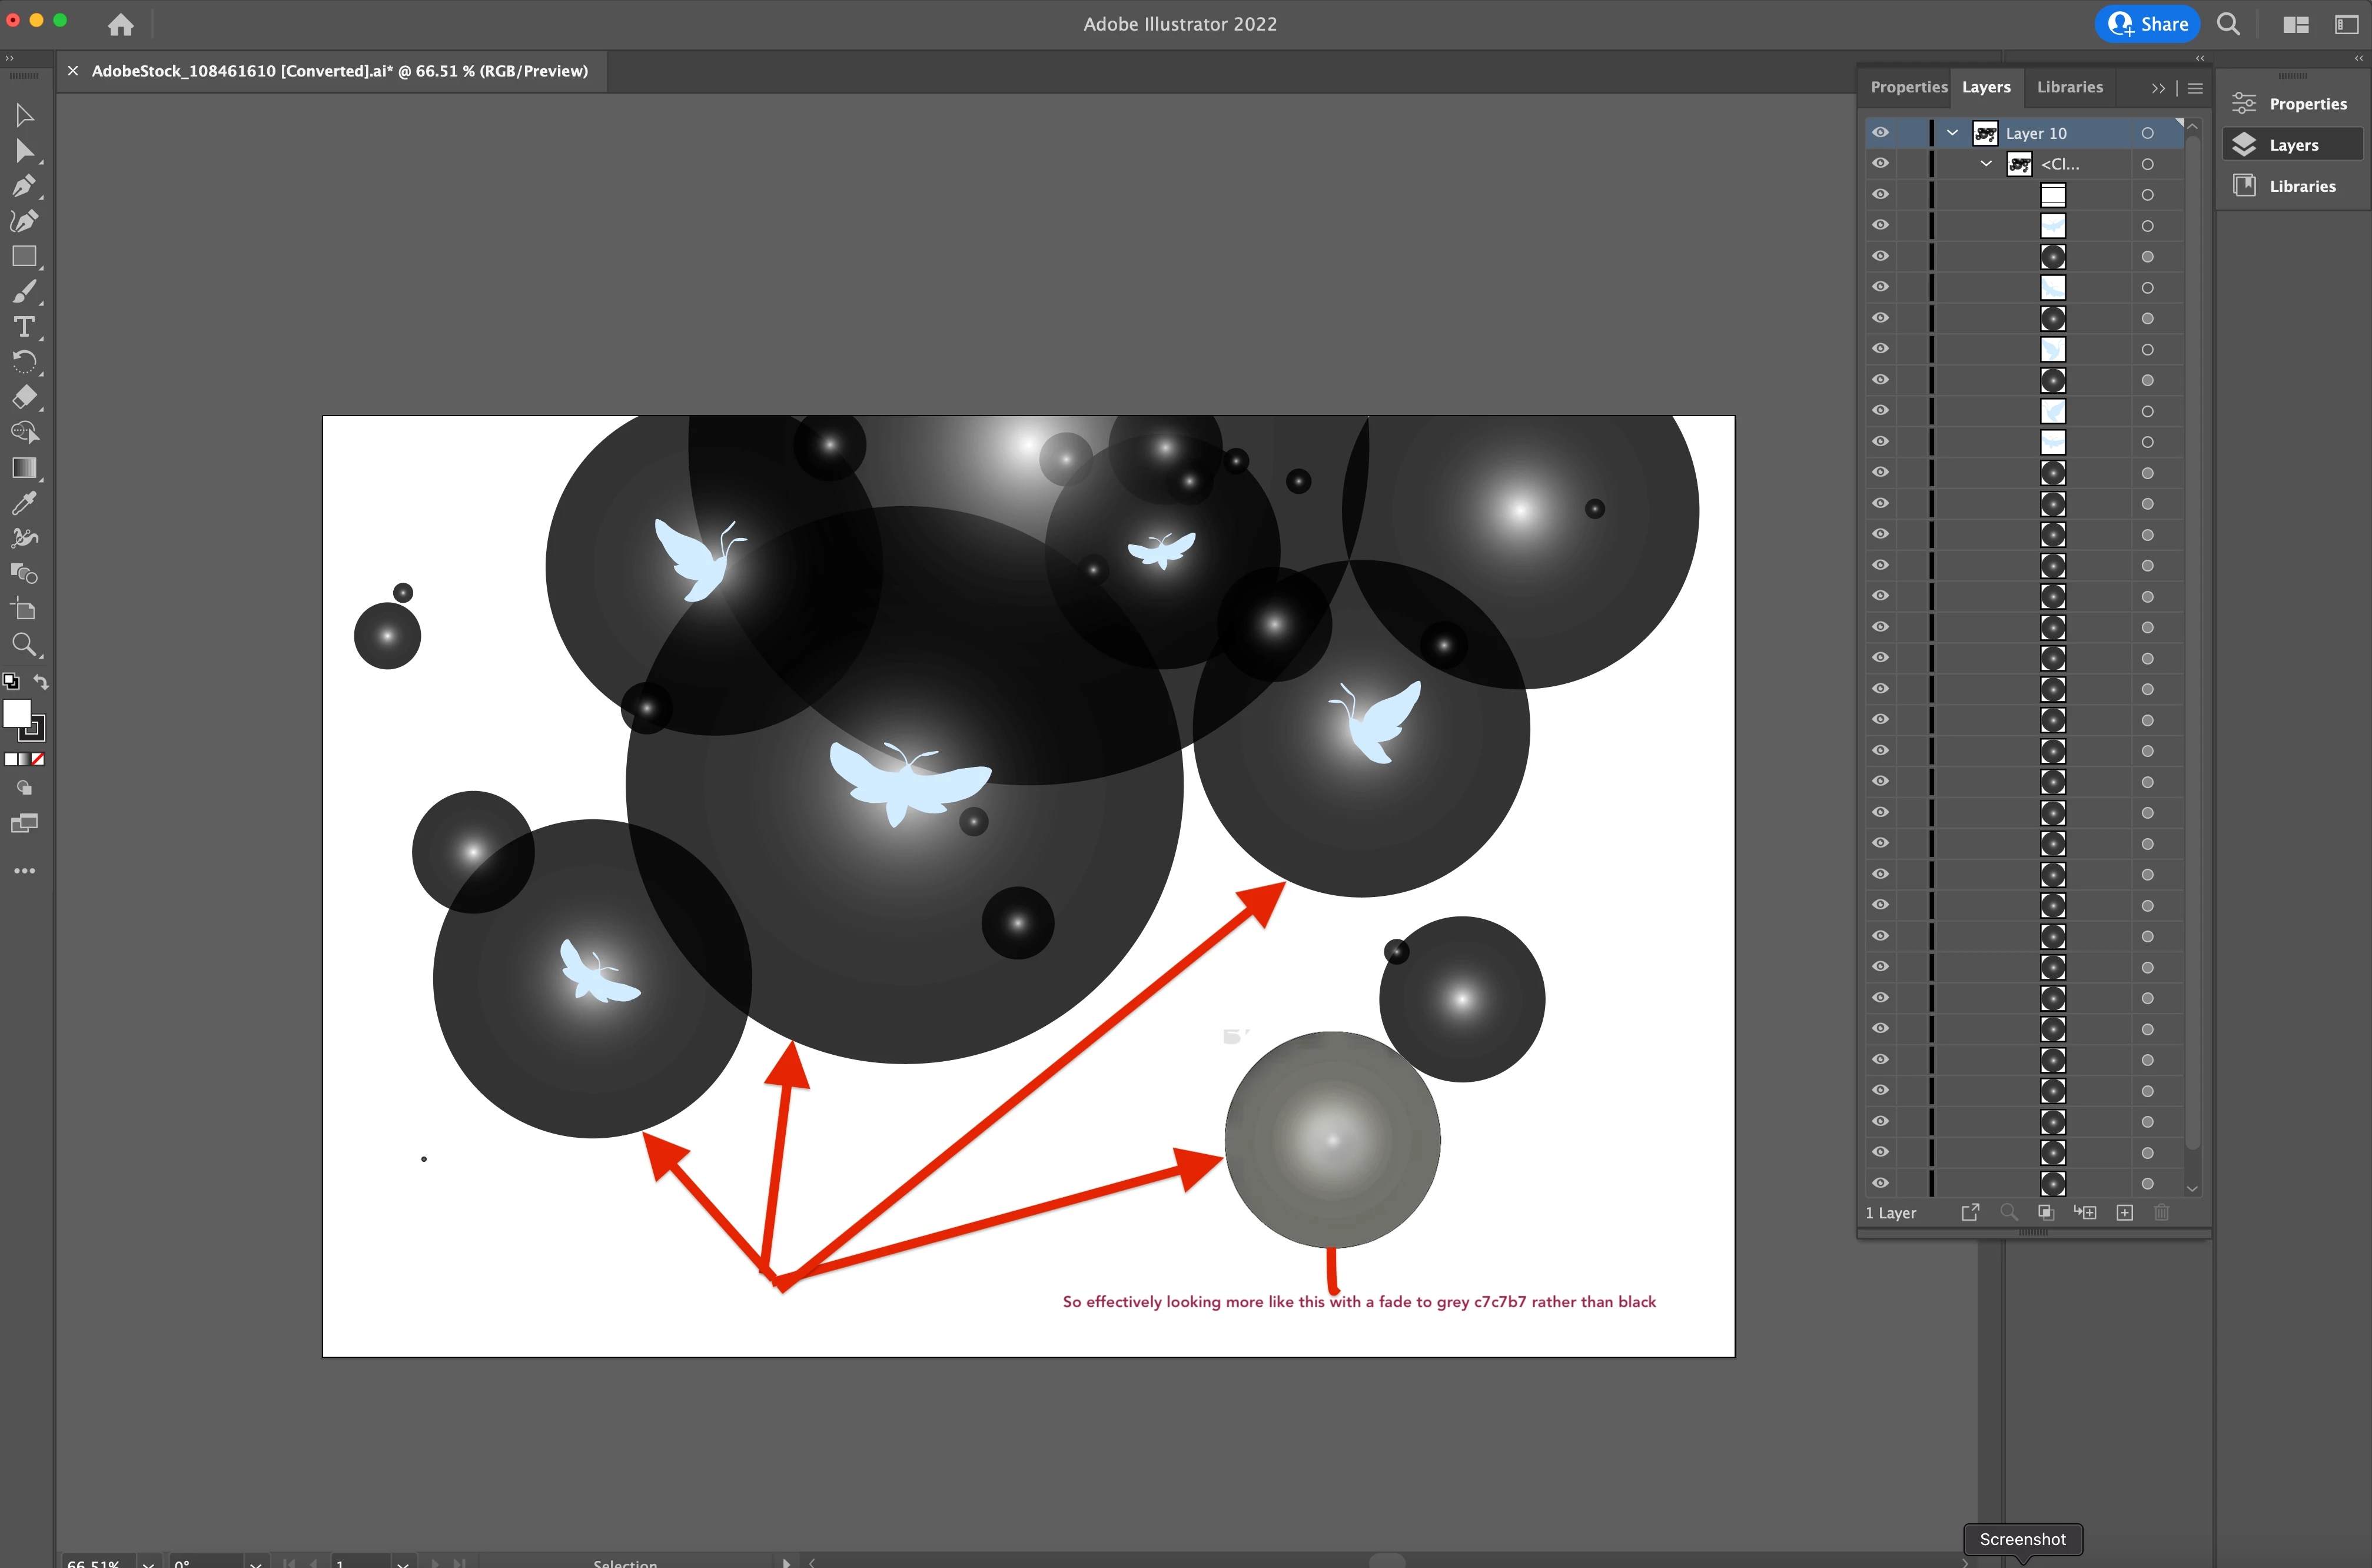2372x1568 pixels.
Task: Click the Delete Selection trash icon
Action: click(2161, 1213)
